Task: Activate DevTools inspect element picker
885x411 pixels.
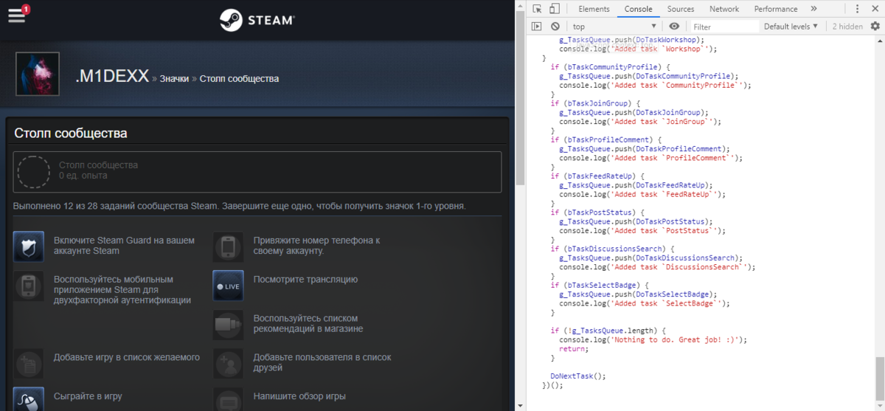Action: 538,9
